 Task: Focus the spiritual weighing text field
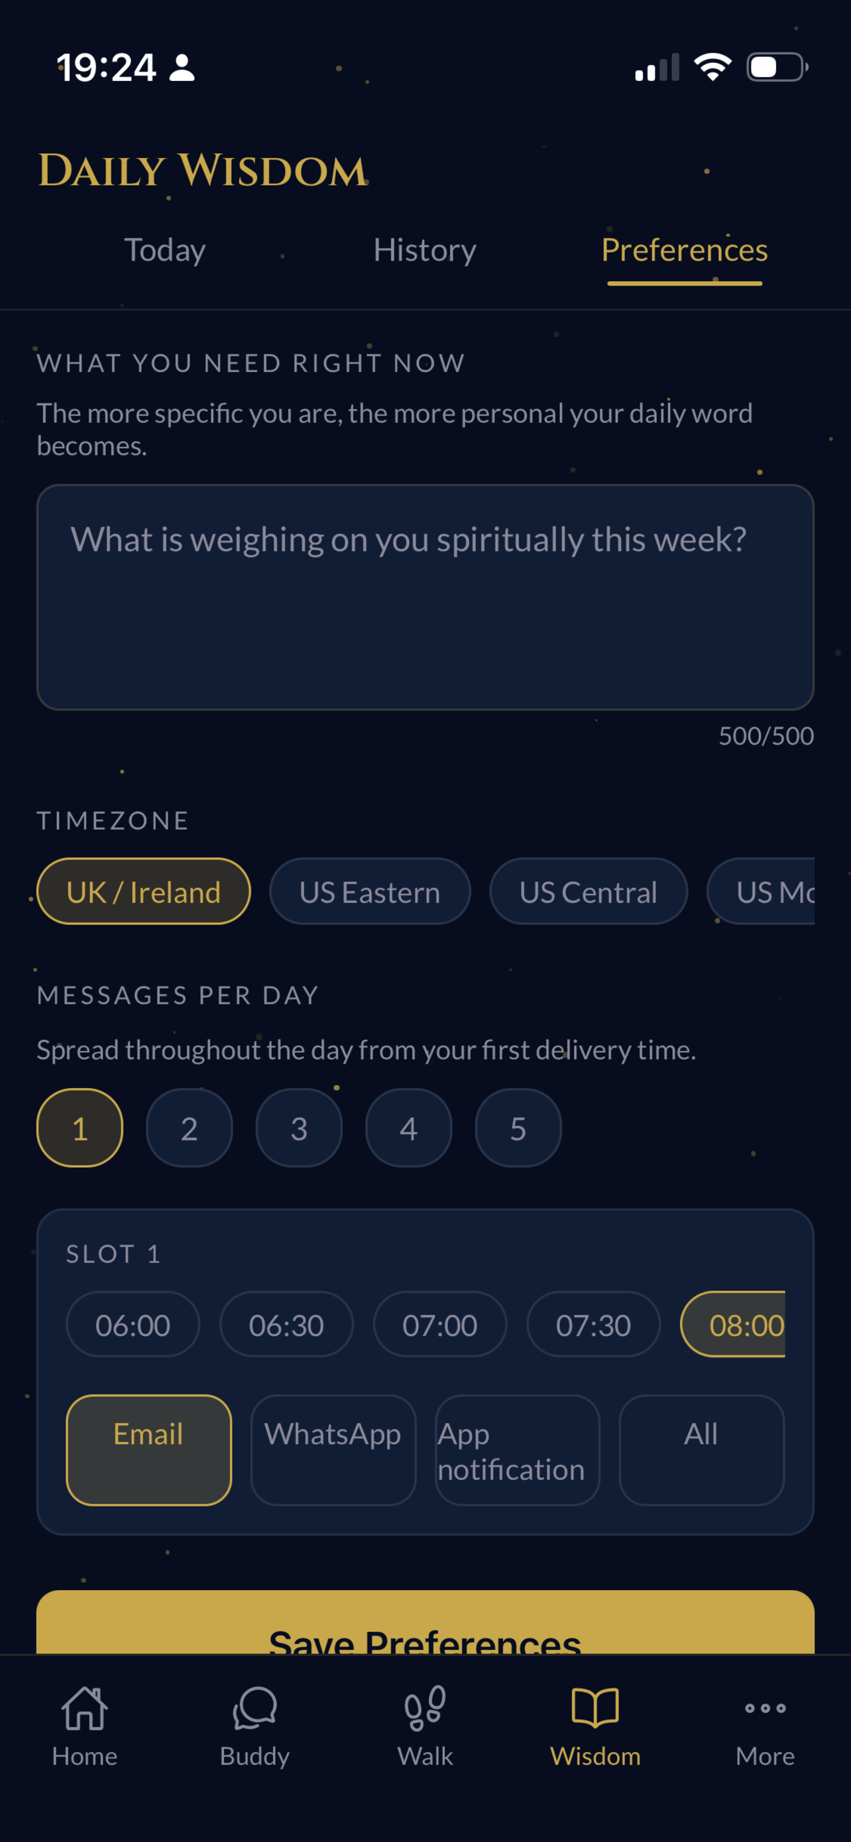point(425,597)
